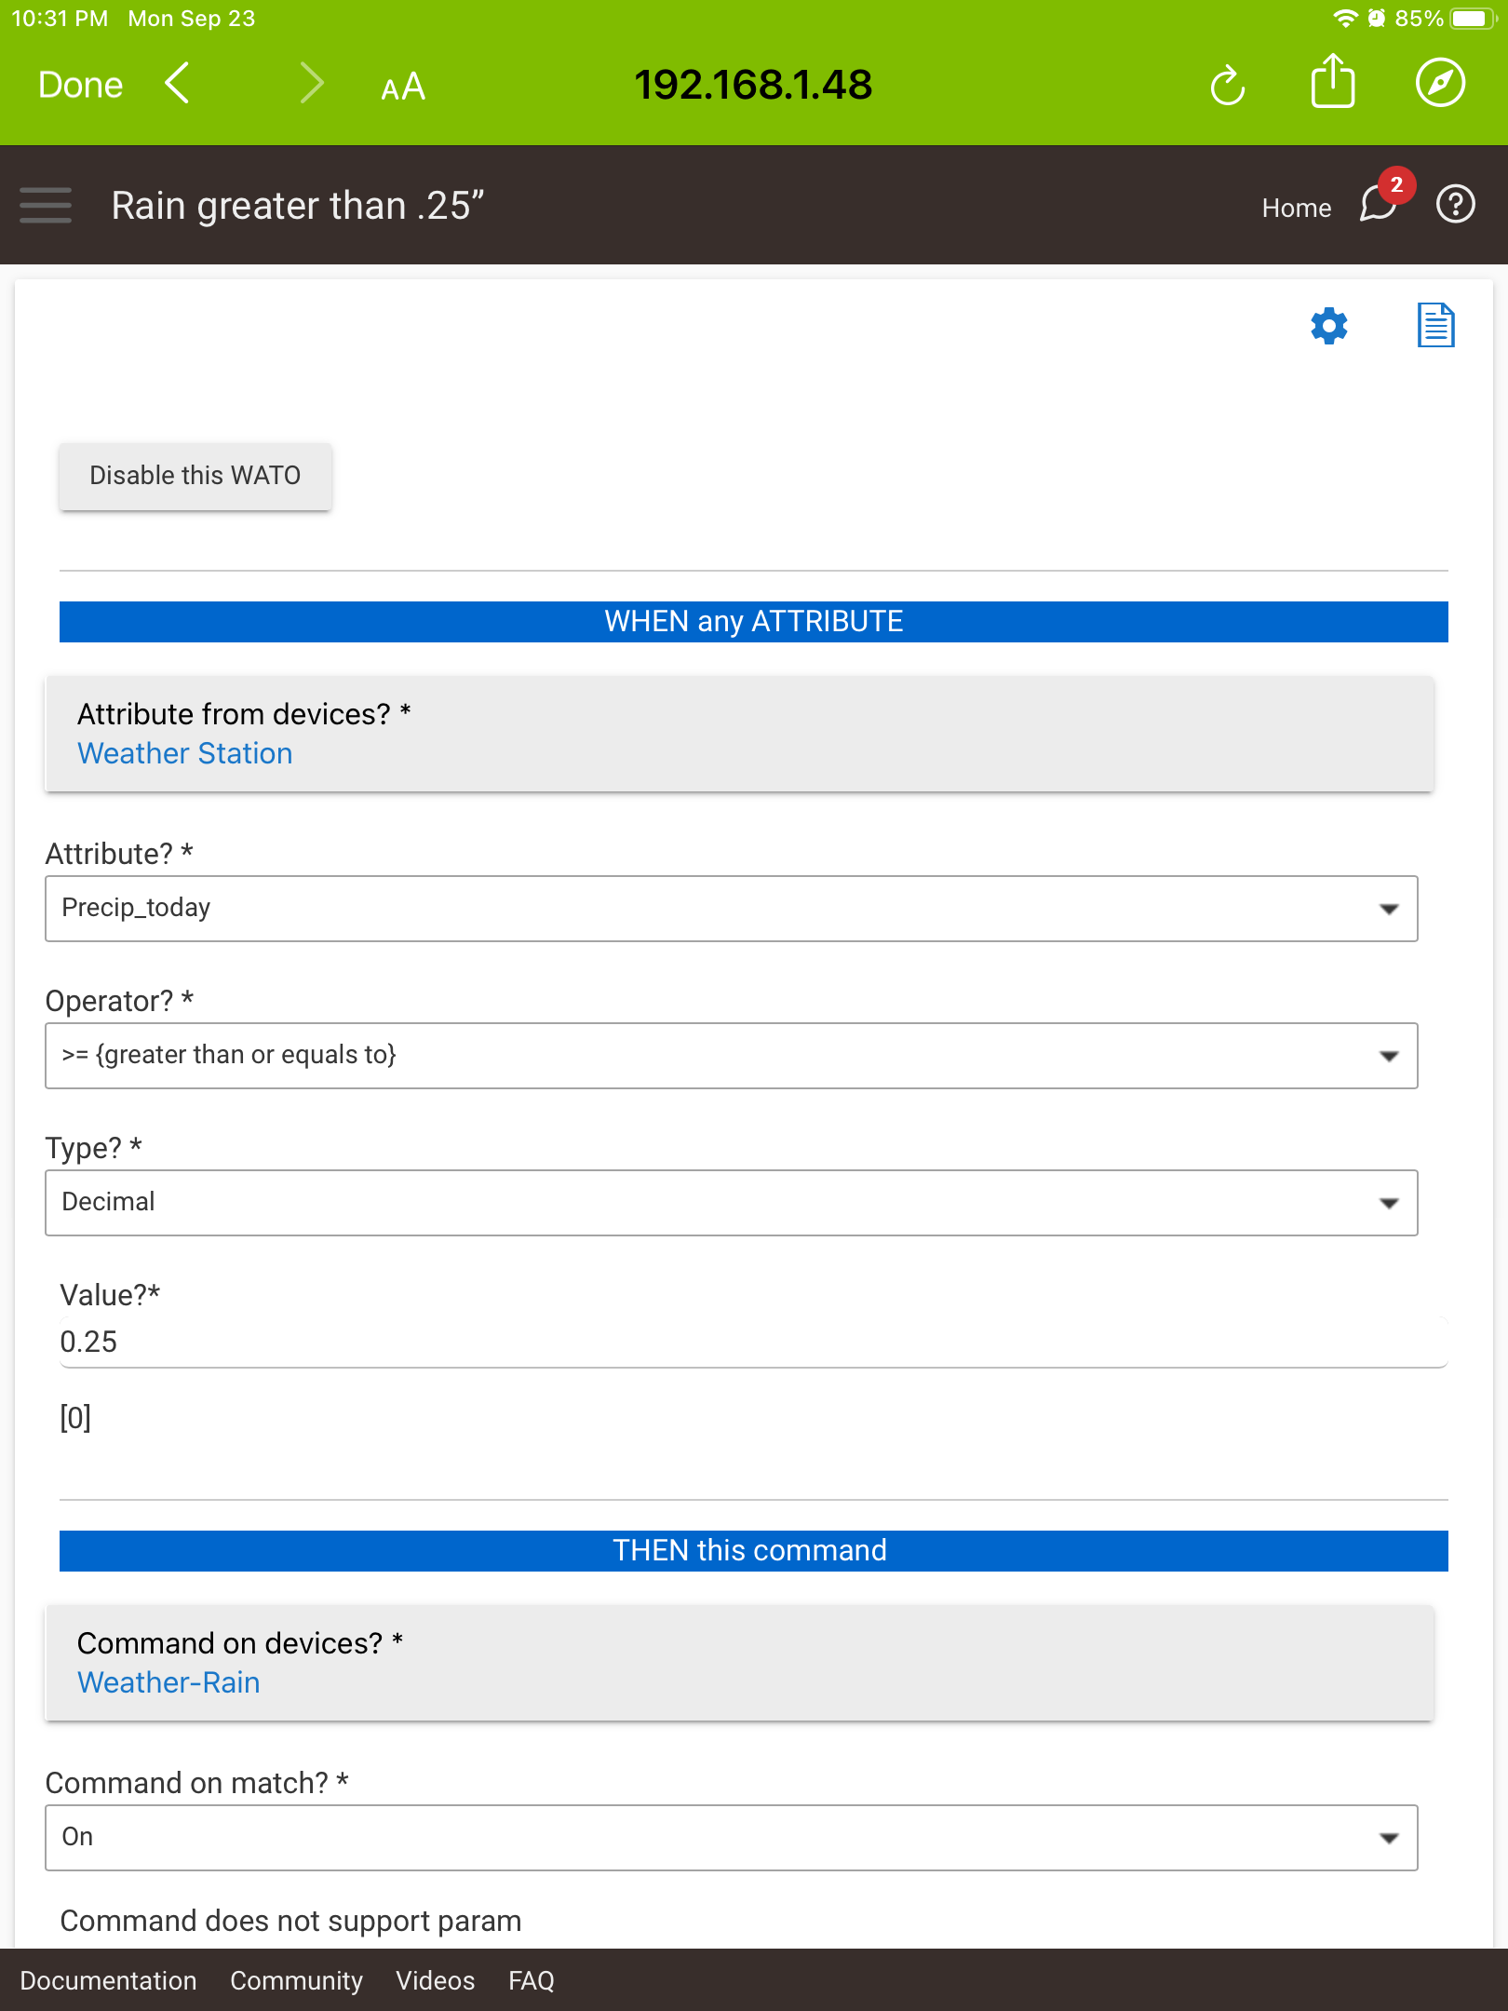Open the Weather-Rain device link
Screen dimensions: 1508x2011
click(x=168, y=1682)
